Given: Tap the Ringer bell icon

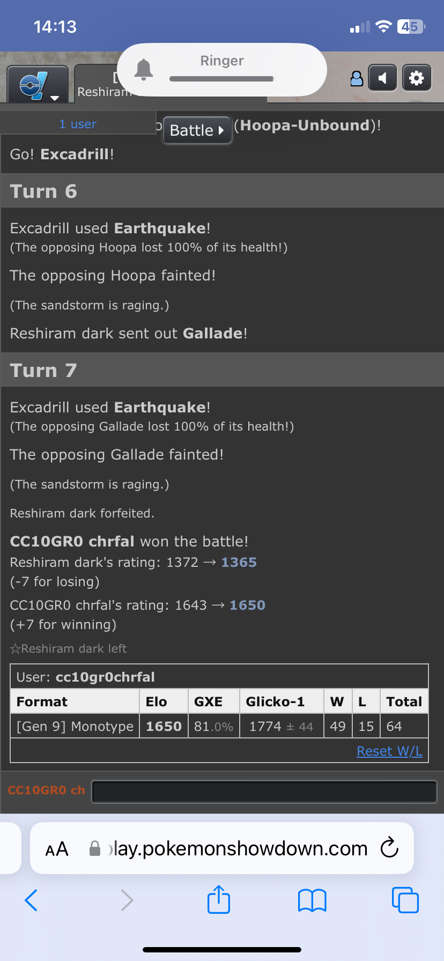Looking at the screenshot, I should point(143,70).
